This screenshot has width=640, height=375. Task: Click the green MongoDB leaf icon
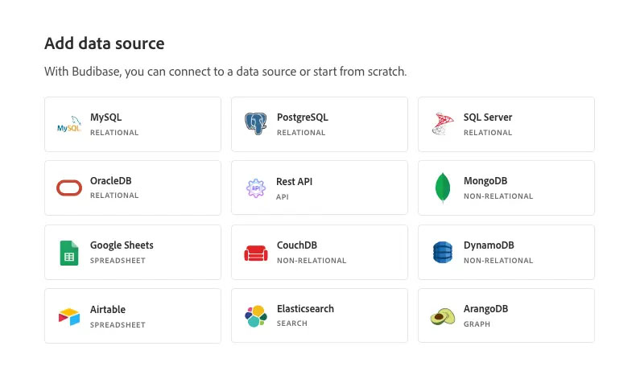click(x=442, y=187)
